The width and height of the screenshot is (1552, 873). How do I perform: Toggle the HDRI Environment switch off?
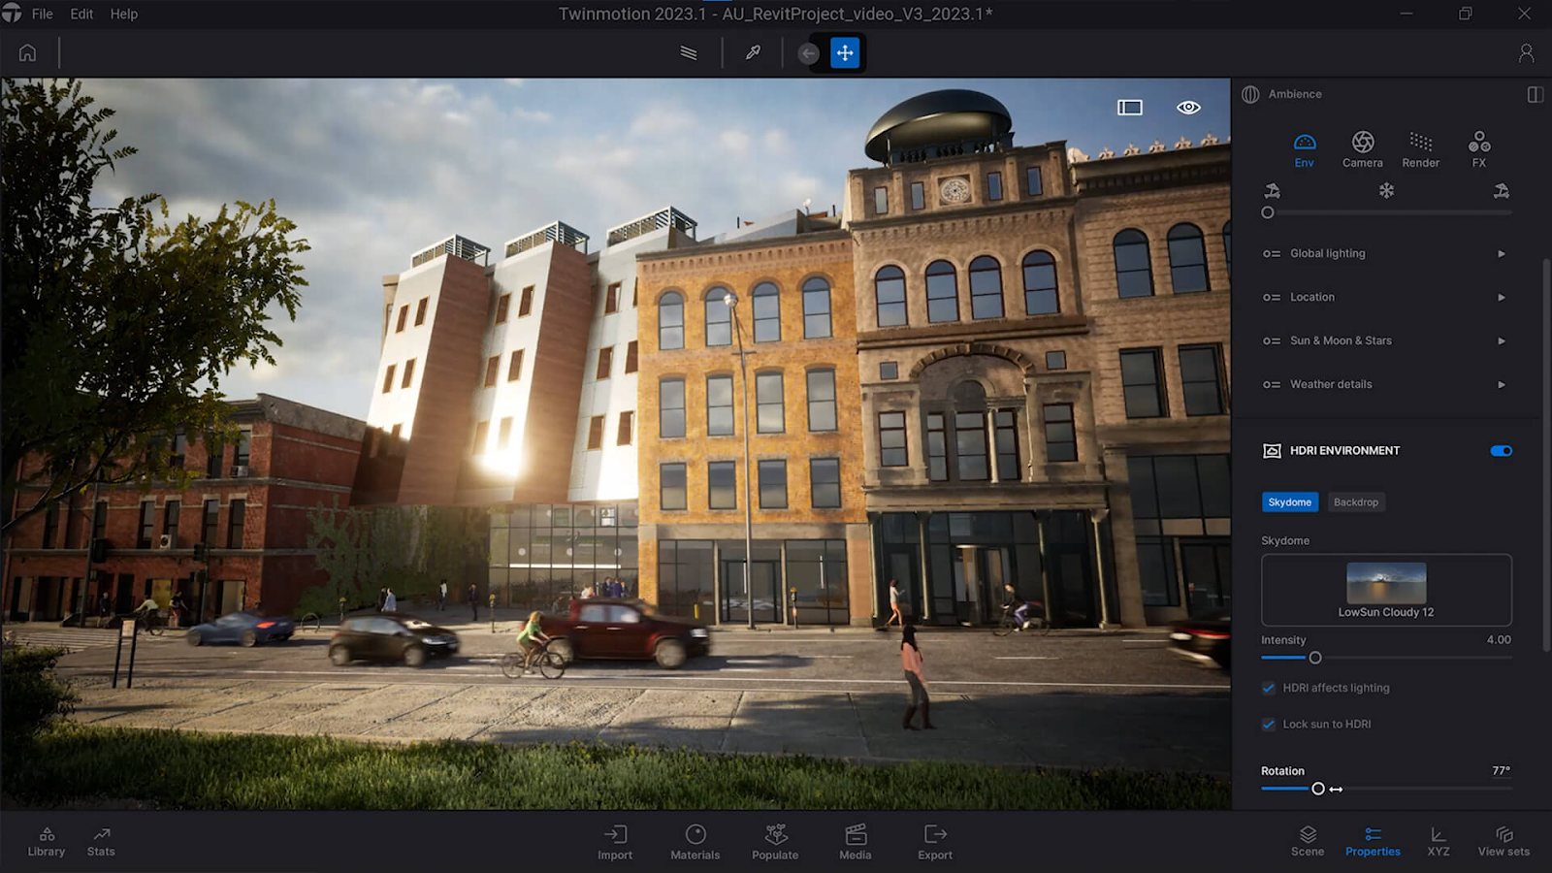coord(1501,451)
